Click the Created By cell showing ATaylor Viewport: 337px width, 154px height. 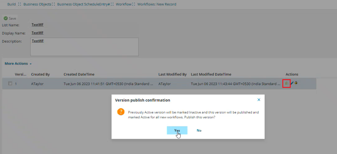[37, 84]
